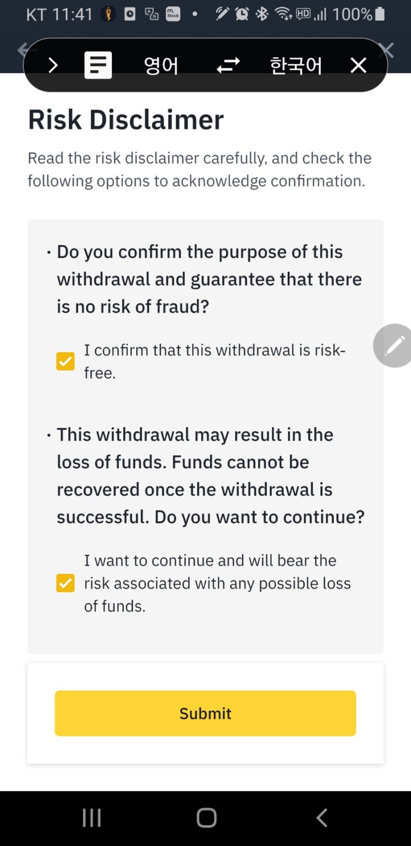The height and width of the screenshot is (846, 411).
Task: Uncheck the bear risk of loss checkbox
Action: [65, 583]
